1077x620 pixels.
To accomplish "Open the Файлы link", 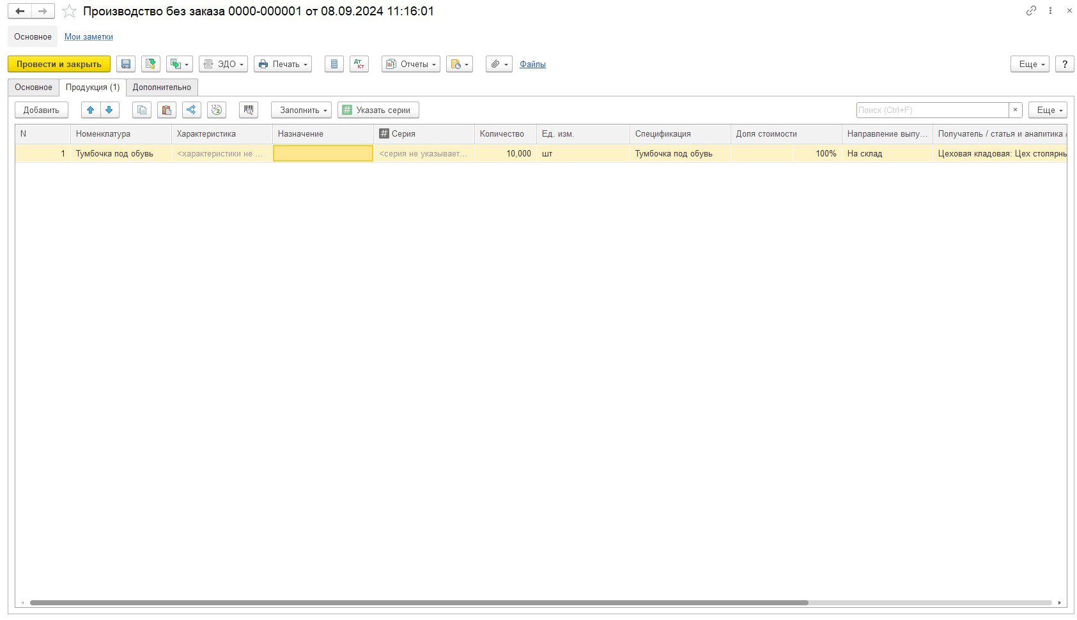I will pos(532,64).
